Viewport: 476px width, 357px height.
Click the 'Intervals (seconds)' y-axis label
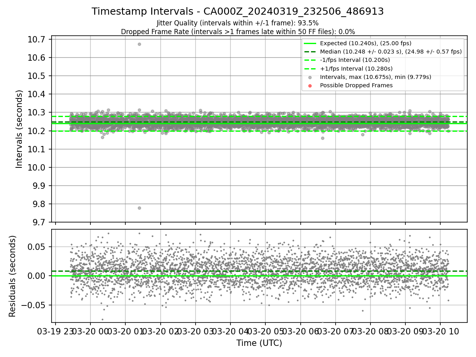(19, 129)
